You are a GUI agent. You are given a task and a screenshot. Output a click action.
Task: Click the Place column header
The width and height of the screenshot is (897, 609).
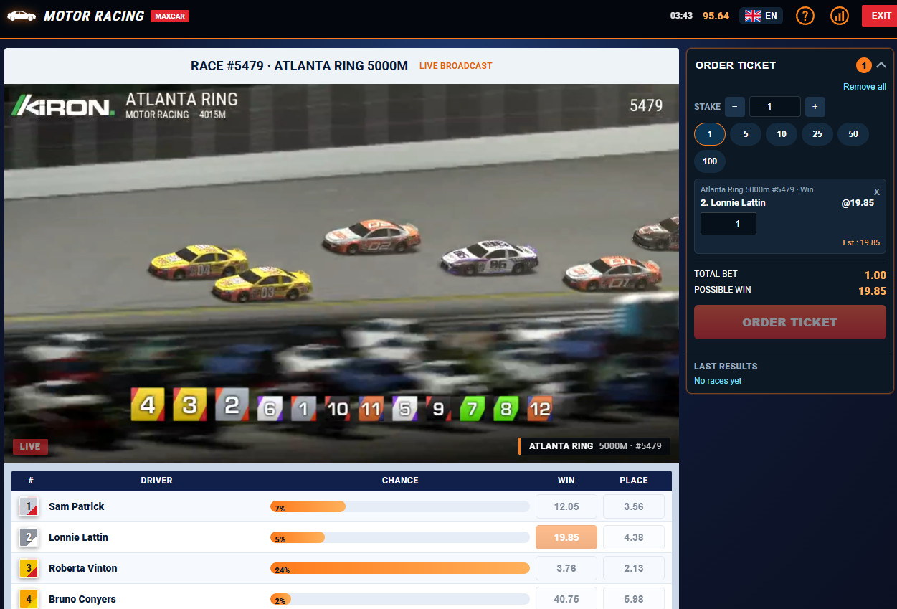coord(634,481)
